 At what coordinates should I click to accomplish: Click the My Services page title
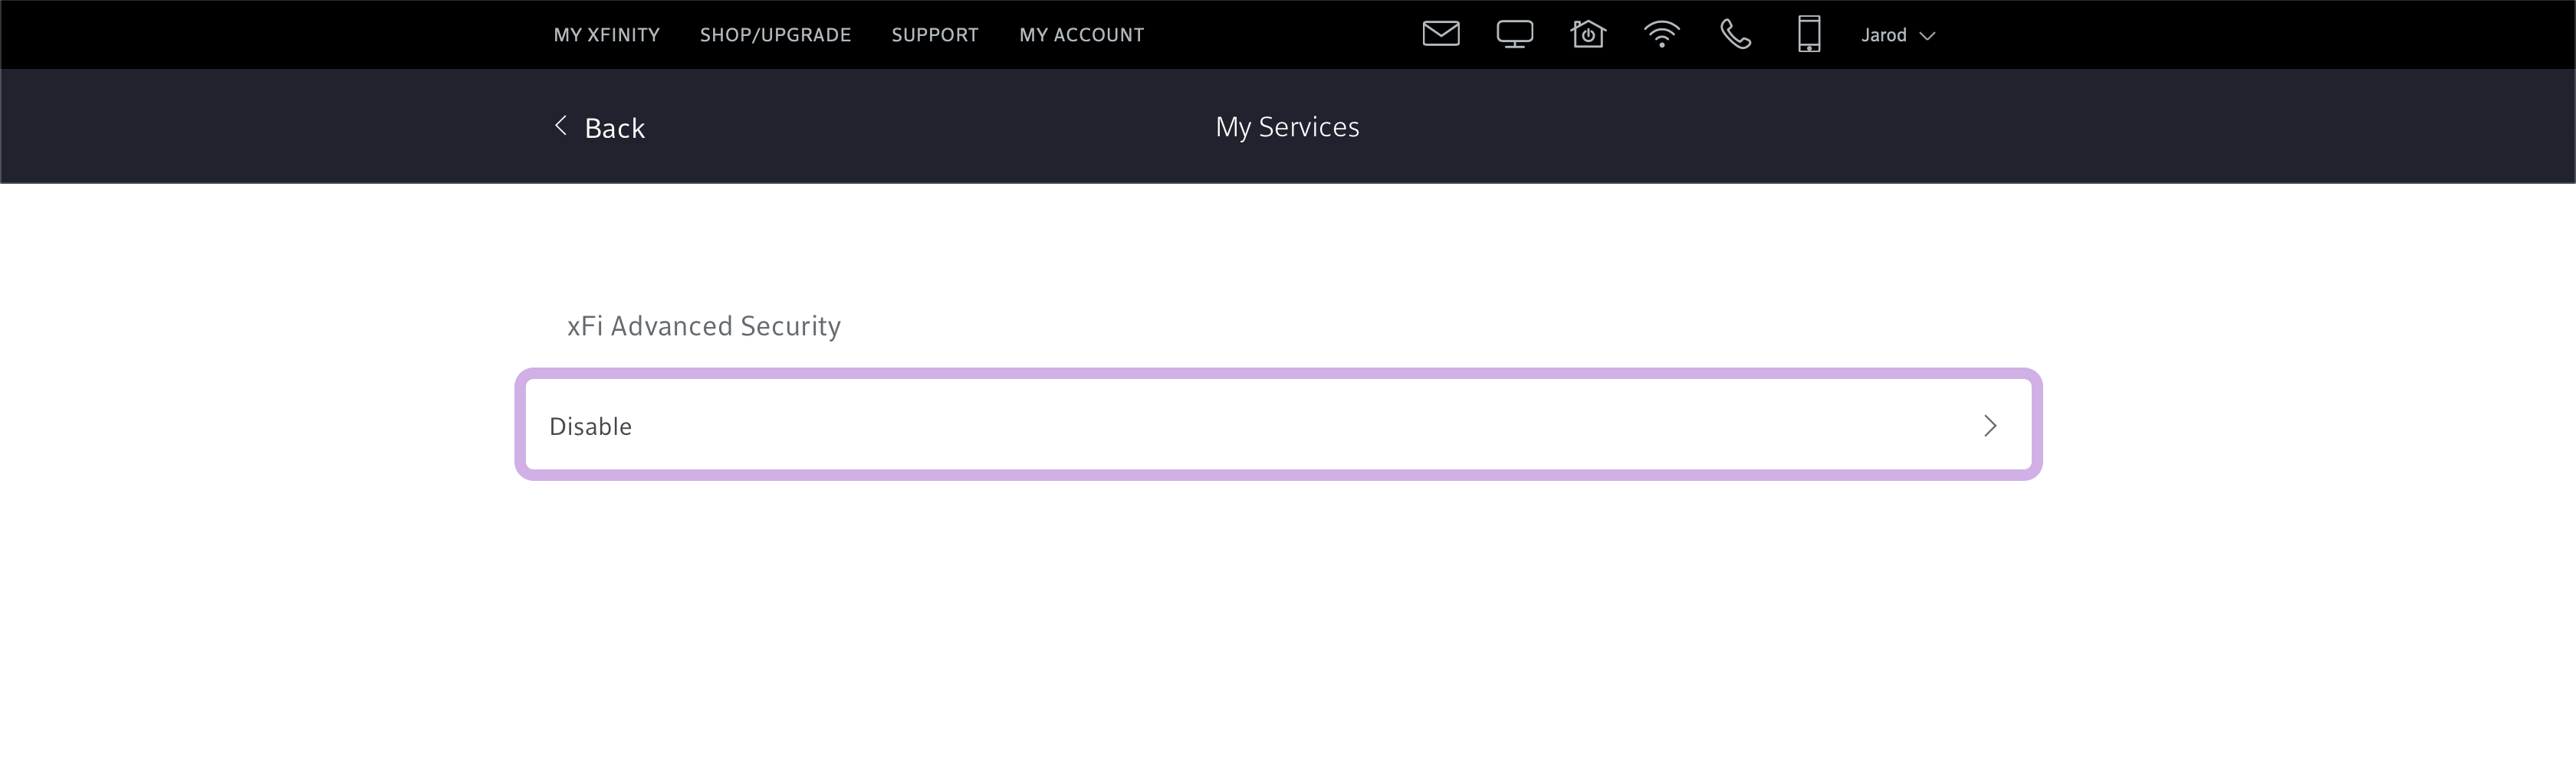1287,127
